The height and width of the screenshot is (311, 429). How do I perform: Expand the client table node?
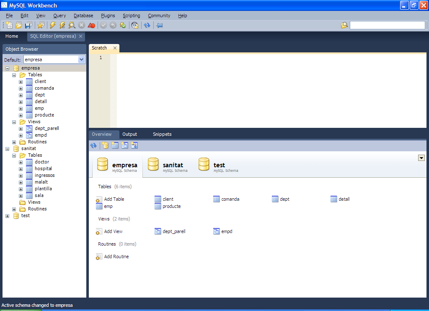[21, 82]
